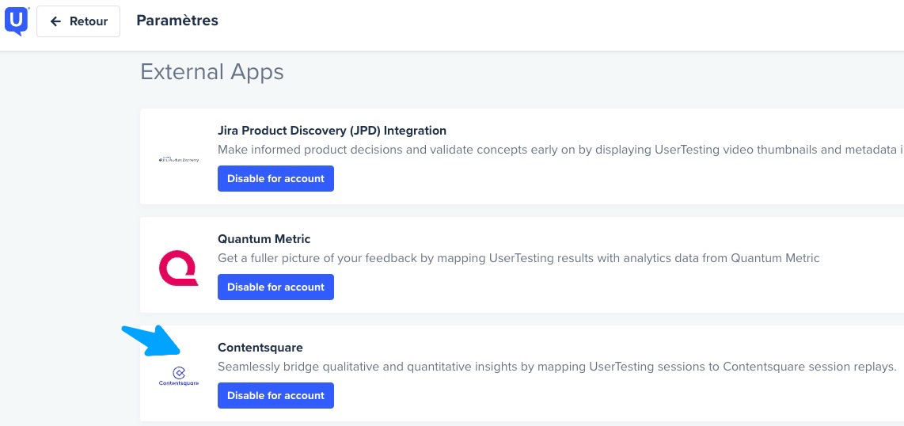Disable Contentsquare for account
The height and width of the screenshot is (426, 904).
point(275,395)
